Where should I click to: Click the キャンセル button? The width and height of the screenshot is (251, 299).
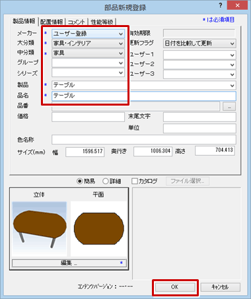coord(220,287)
